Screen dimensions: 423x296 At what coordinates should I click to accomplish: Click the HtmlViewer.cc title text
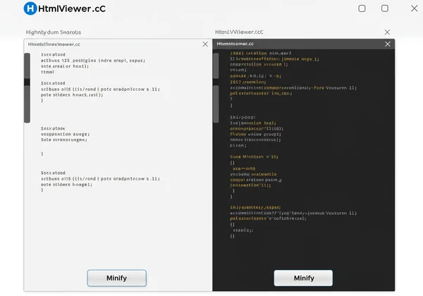pos(72,8)
